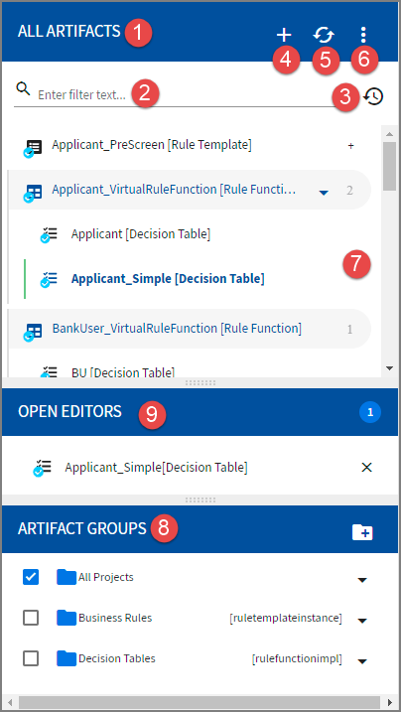Expand the All Projects group arrow

pos(362,580)
